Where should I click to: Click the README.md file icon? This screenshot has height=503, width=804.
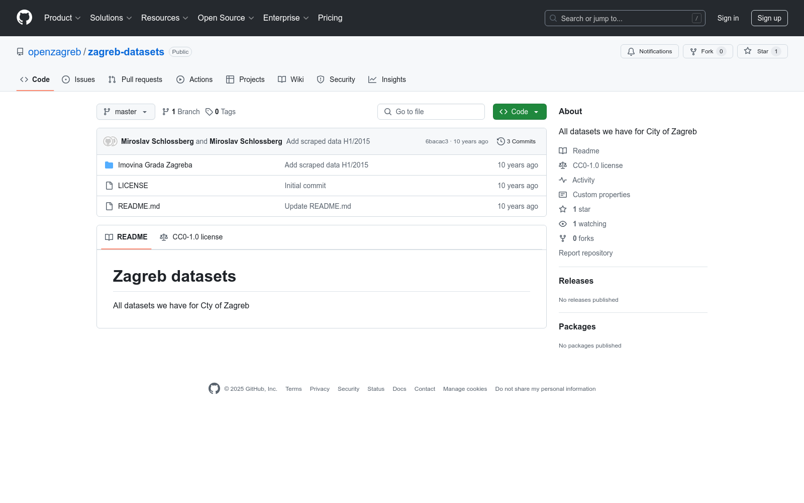(109, 206)
